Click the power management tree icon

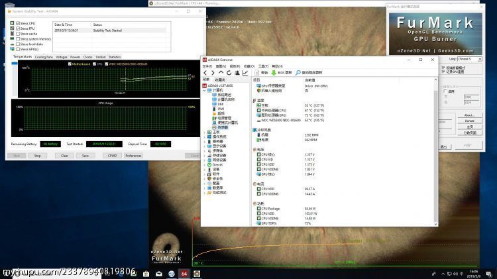pyautogui.click(x=214, y=118)
